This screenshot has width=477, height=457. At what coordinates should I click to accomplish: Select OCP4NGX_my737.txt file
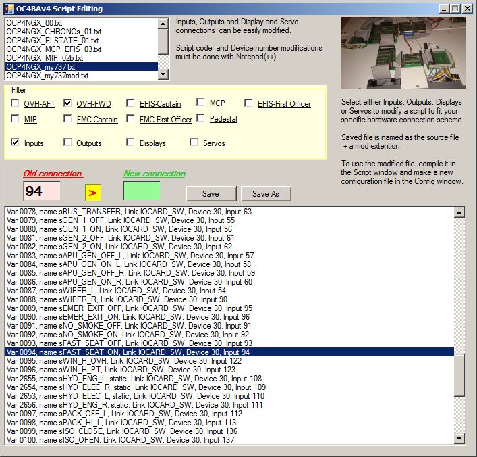click(x=82, y=67)
